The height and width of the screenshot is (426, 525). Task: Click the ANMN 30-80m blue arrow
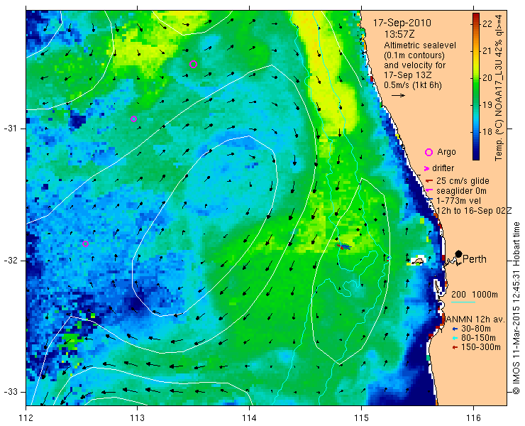pos(455,329)
